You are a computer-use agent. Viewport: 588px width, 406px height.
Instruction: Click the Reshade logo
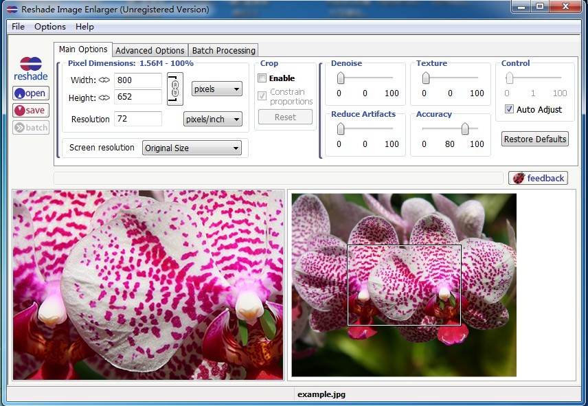pos(31,68)
